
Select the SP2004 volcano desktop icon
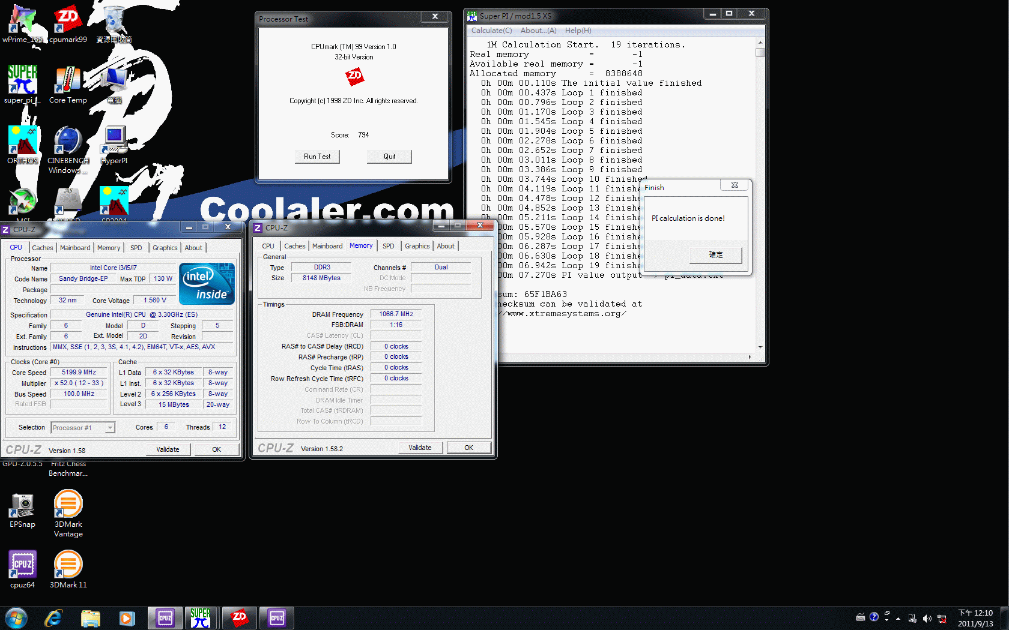114,203
